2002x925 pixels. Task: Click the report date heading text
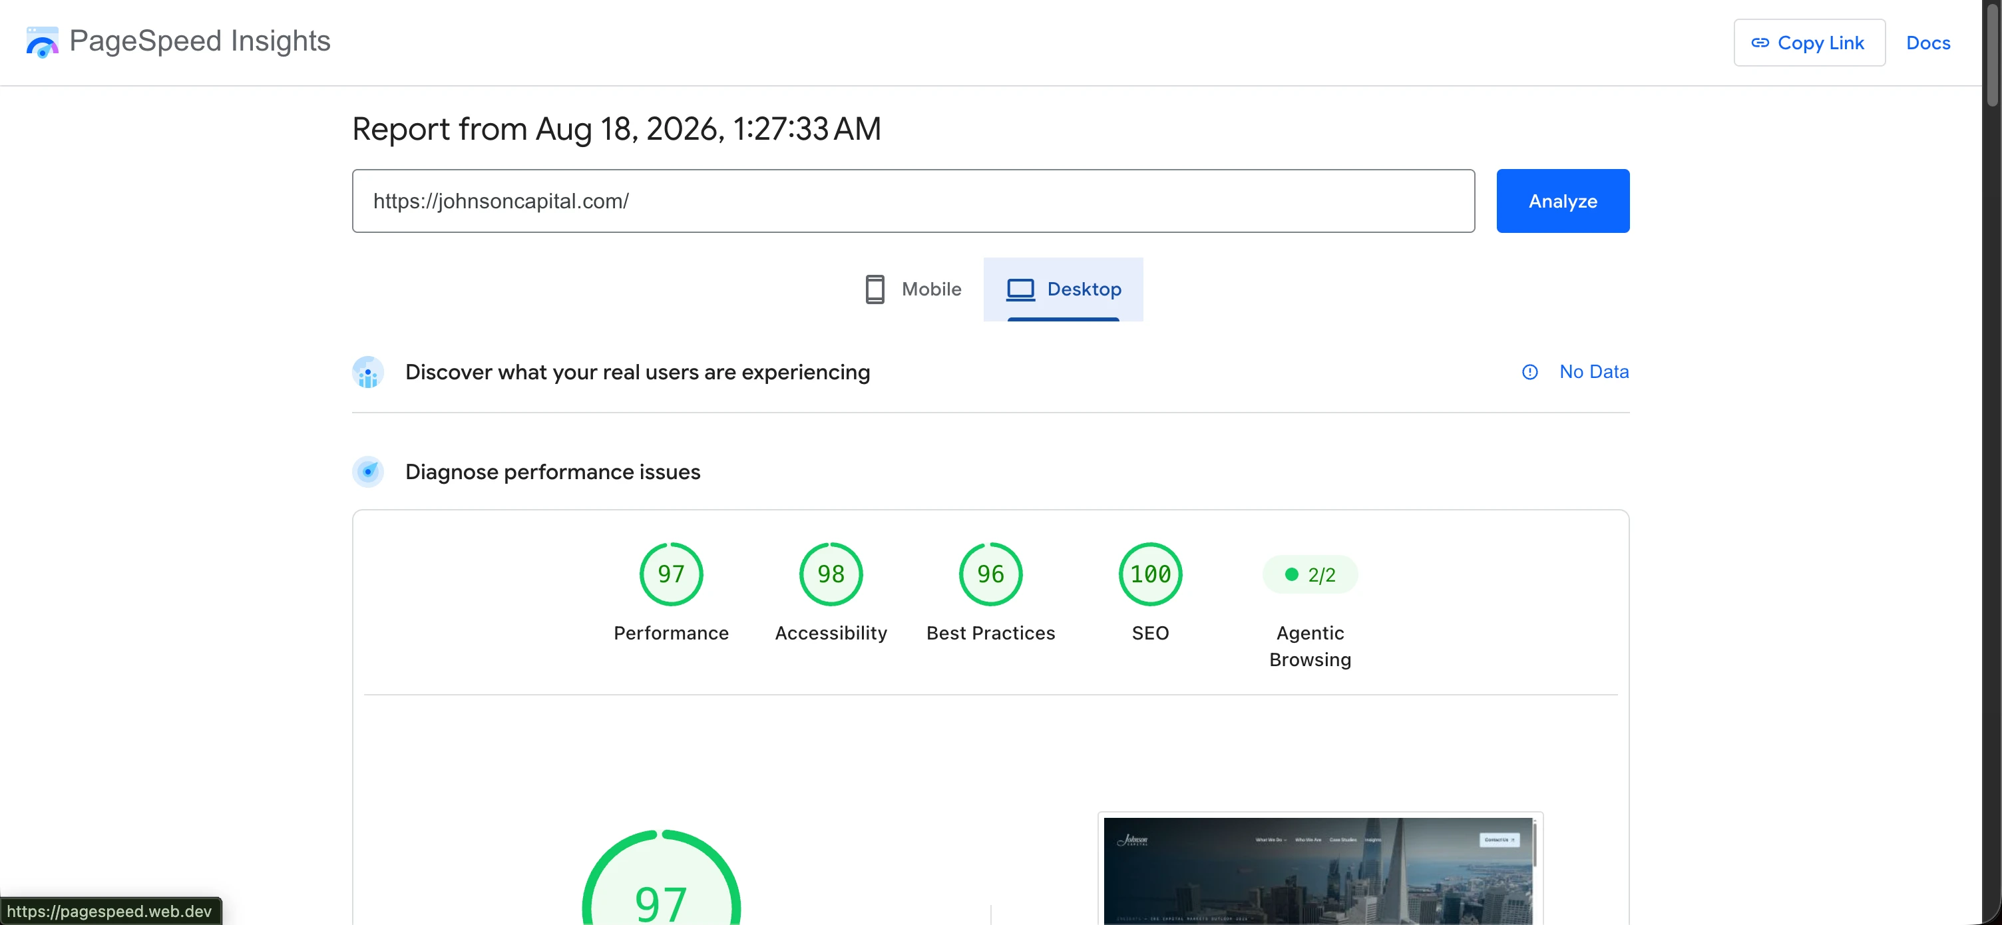point(616,129)
